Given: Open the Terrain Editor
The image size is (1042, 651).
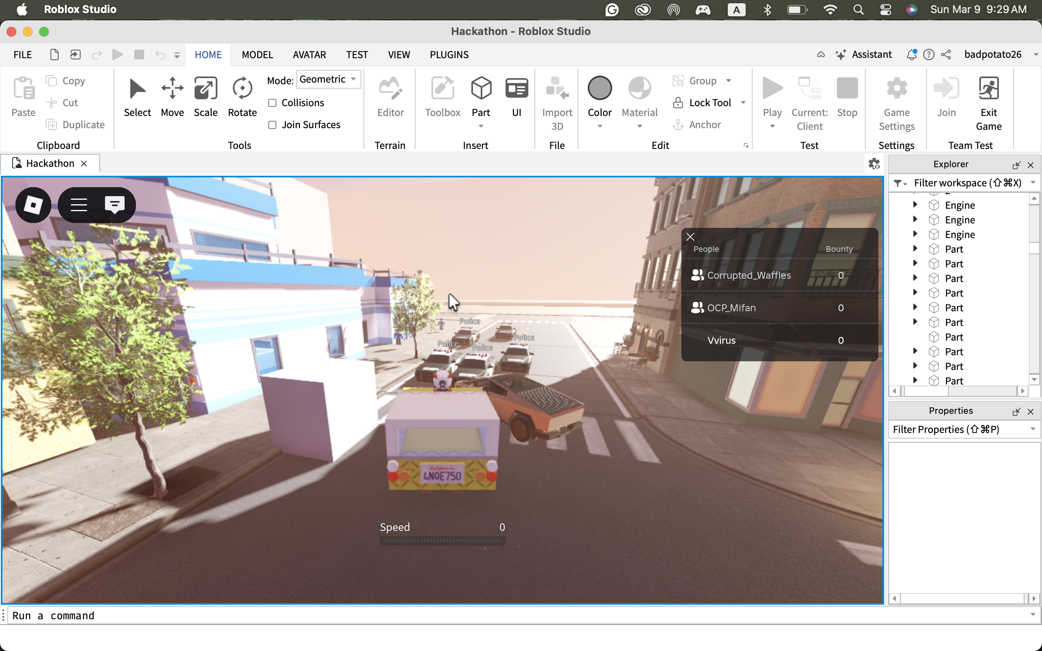Looking at the screenshot, I should (x=390, y=97).
